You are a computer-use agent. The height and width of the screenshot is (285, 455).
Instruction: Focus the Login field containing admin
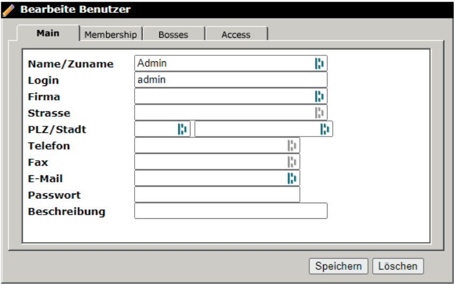(230, 80)
